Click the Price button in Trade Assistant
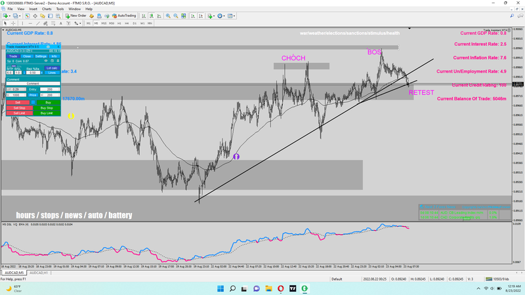Image resolution: width=525 pixels, height=295 pixels. tap(33, 95)
